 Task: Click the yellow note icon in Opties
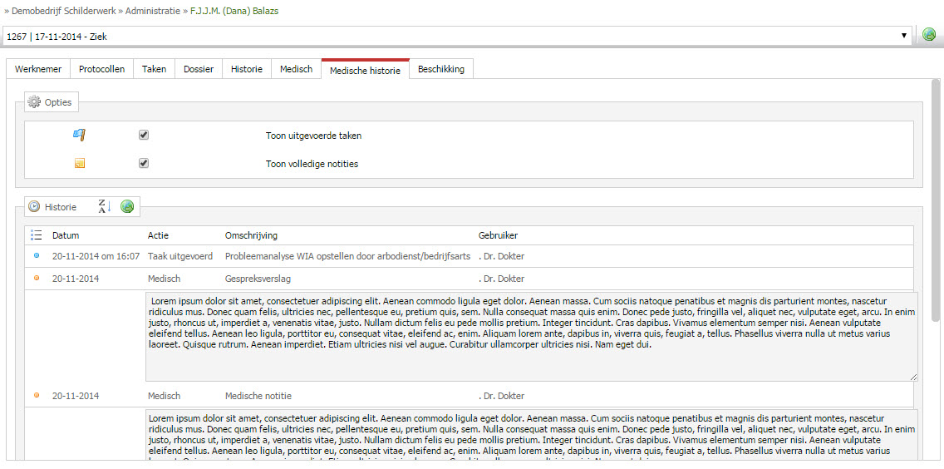click(x=80, y=163)
